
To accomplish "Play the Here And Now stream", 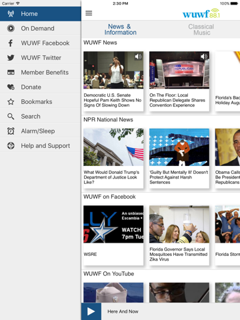I will (x=91, y=311).
